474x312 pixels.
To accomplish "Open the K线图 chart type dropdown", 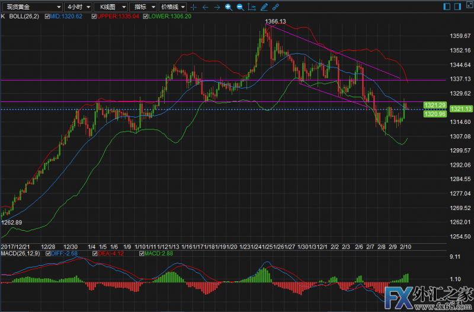I will tap(111, 7).
